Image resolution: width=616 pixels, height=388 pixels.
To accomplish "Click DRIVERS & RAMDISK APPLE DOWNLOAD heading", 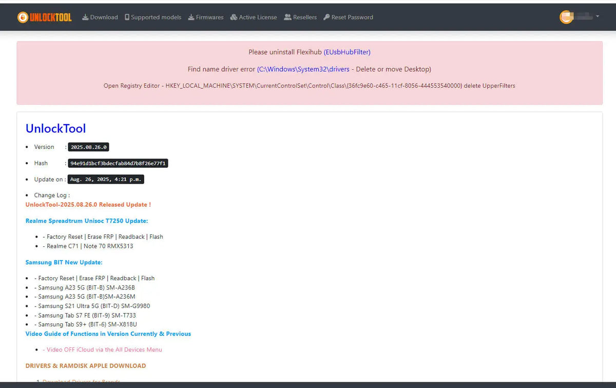I will pos(86,366).
